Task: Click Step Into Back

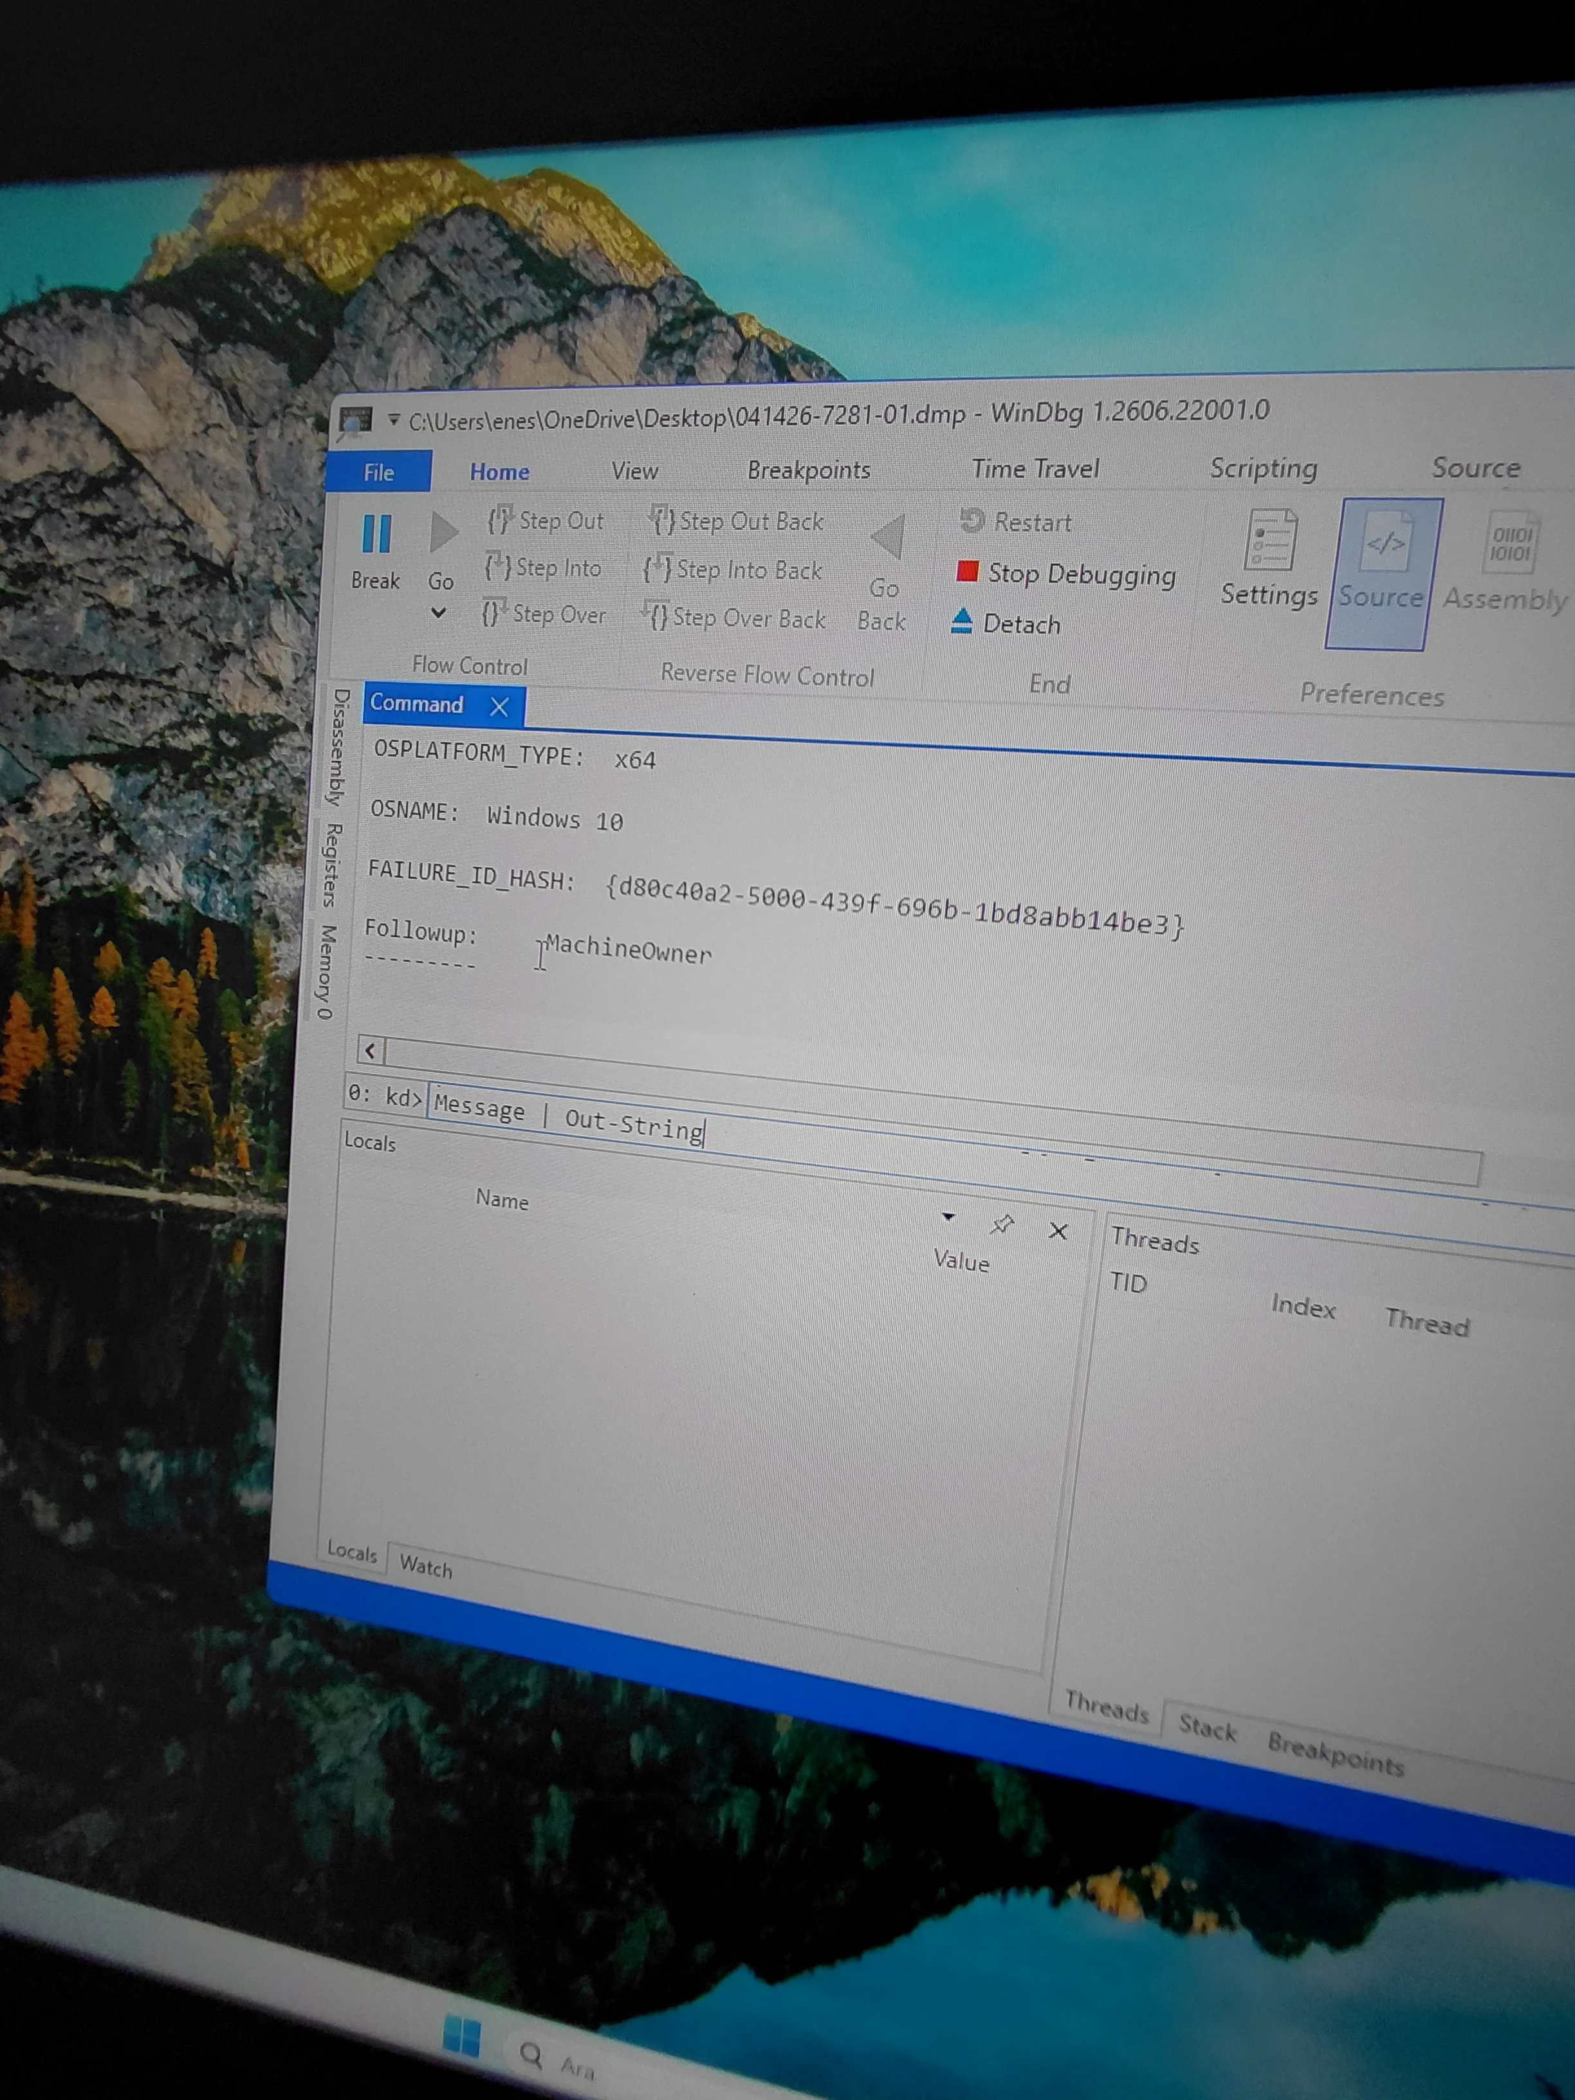Action: pos(732,569)
